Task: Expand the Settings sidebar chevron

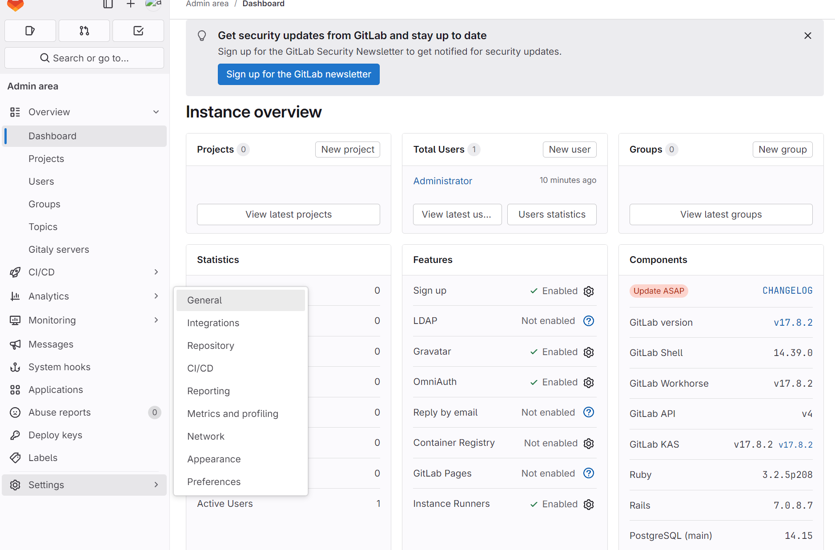Action: coord(156,485)
